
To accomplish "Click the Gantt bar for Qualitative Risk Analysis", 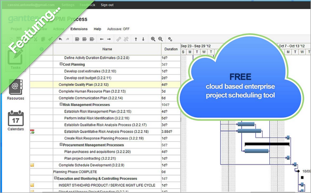I will point(246,124).
